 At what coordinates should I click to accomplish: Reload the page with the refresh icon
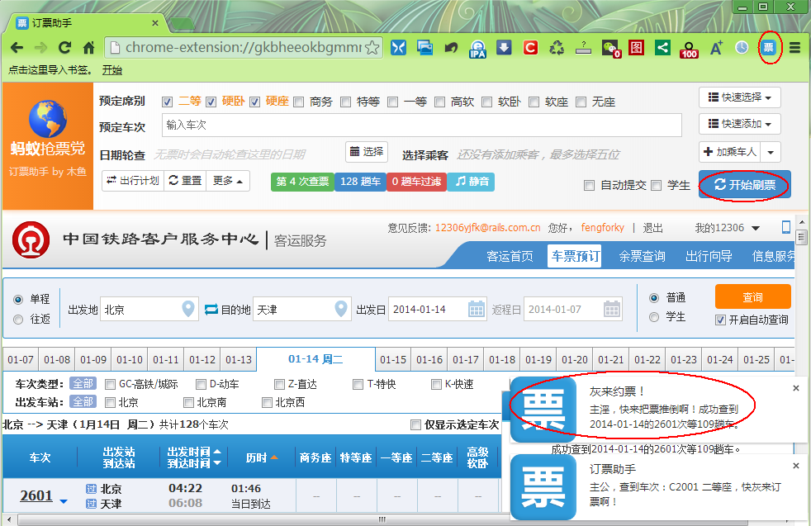[x=64, y=48]
